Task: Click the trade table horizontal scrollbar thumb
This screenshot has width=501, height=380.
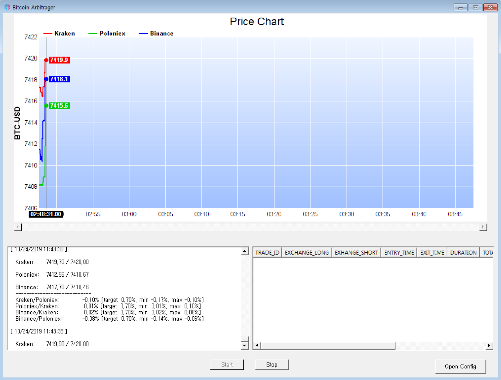Action: [328, 346]
